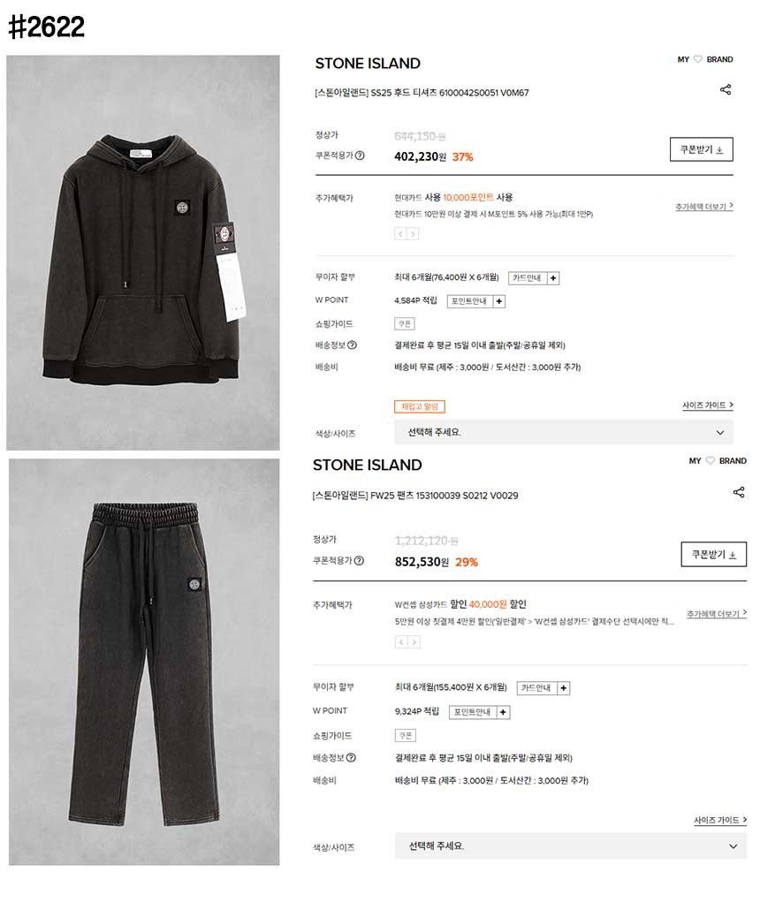Open coupon price help icon for pants
760x917 pixels.
coord(359,561)
